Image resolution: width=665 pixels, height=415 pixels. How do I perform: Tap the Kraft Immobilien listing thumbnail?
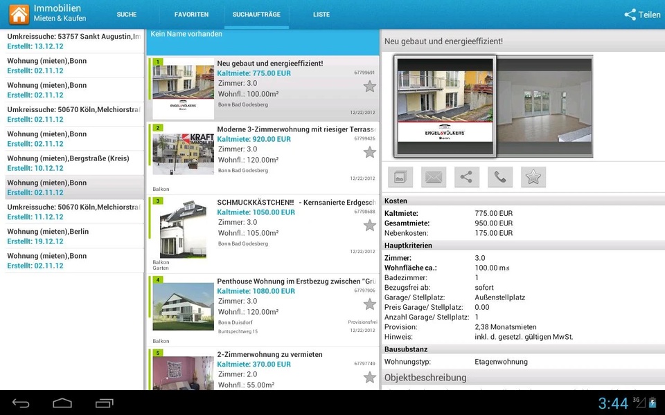(183, 154)
